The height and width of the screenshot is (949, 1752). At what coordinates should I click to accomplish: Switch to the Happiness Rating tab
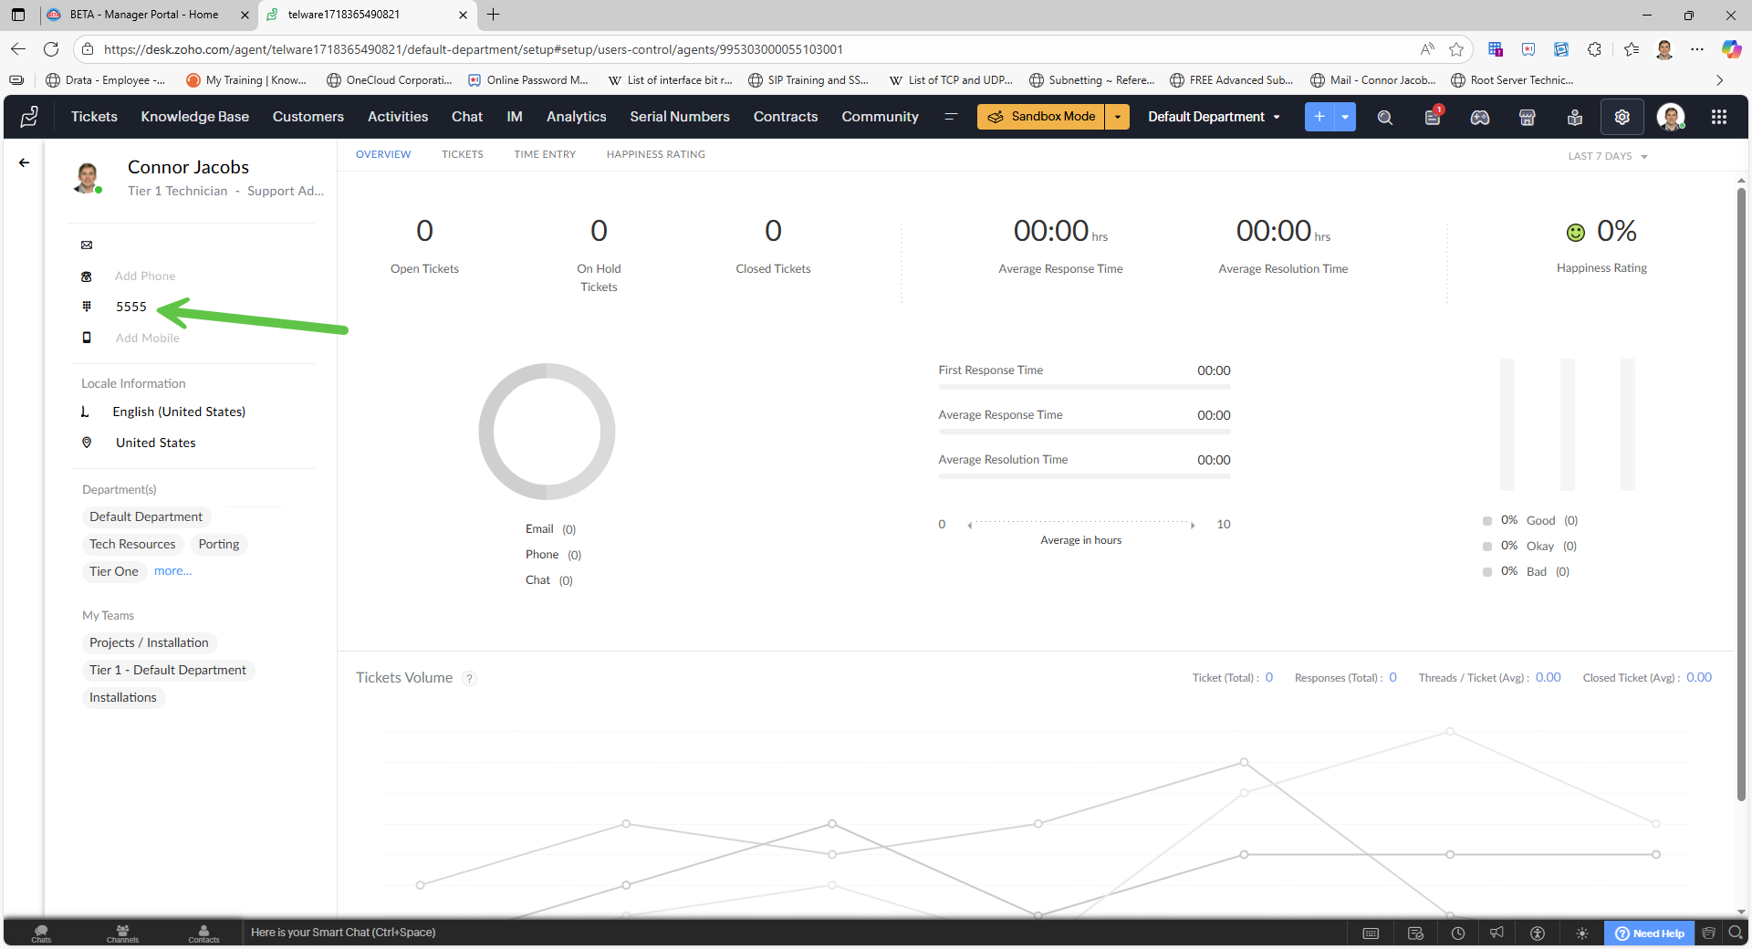tap(655, 154)
